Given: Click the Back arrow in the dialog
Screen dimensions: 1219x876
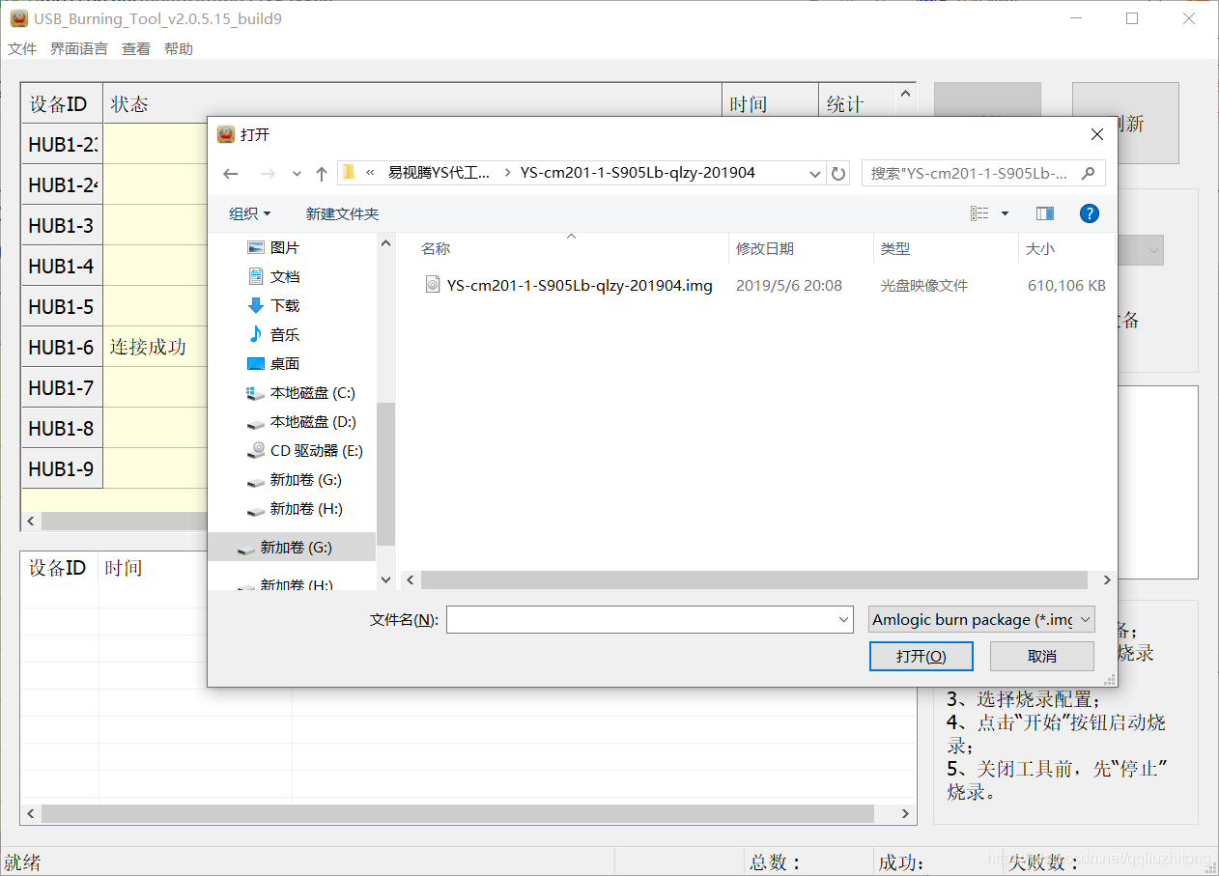Looking at the screenshot, I should click(x=231, y=174).
